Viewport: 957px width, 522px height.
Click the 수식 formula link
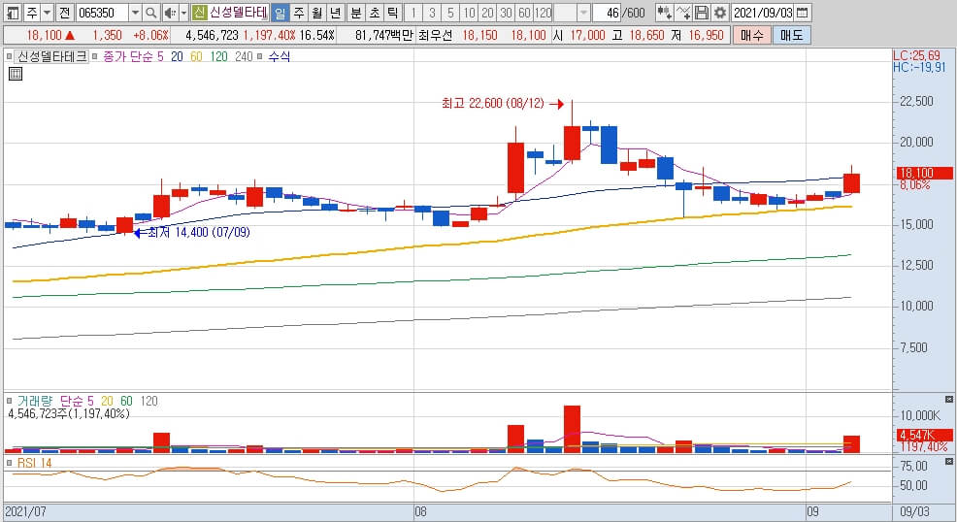pyautogui.click(x=280, y=56)
